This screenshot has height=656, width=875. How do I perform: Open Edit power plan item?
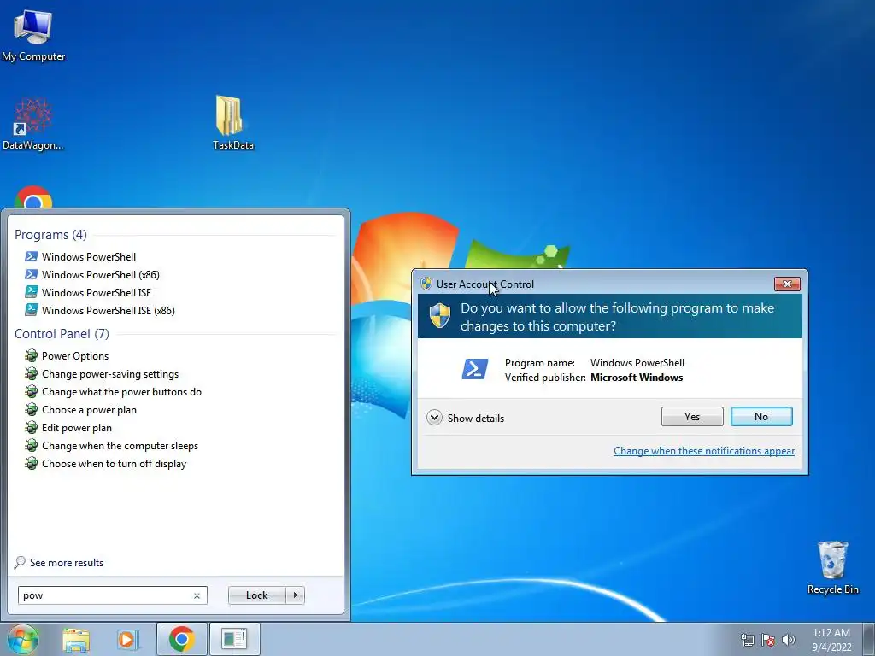click(76, 428)
